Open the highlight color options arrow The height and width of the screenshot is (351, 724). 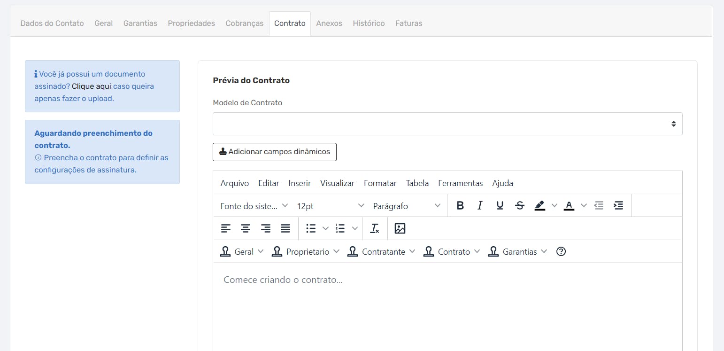click(555, 205)
